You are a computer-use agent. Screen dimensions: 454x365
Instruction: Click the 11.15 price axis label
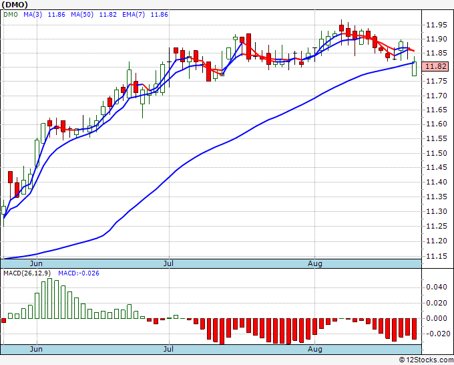[x=437, y=256]
